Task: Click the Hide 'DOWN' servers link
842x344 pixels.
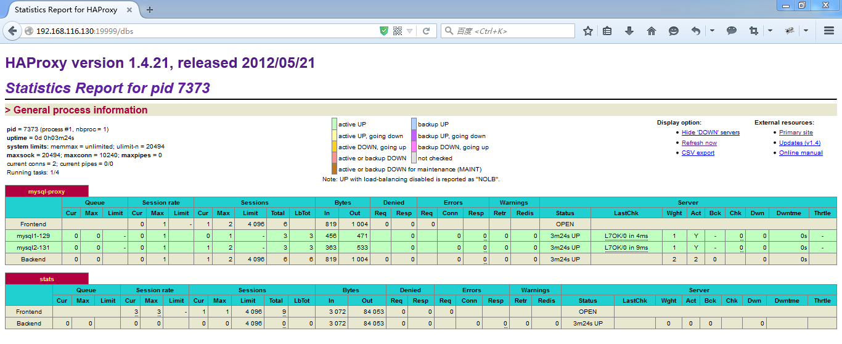Action: tap(711, 133)
